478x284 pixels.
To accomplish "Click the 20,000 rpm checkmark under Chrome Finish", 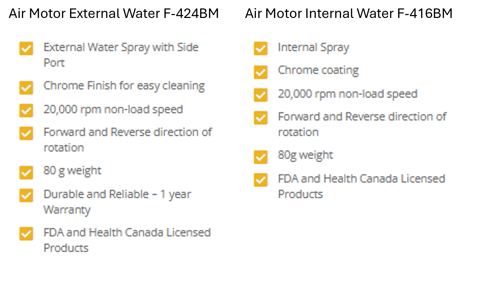I will pos(26,111).
